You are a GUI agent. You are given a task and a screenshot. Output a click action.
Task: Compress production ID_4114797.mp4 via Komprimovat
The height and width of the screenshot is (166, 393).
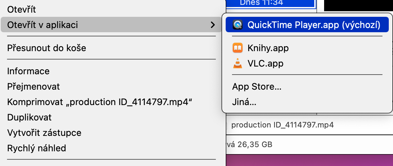click(x=101, y=102)
